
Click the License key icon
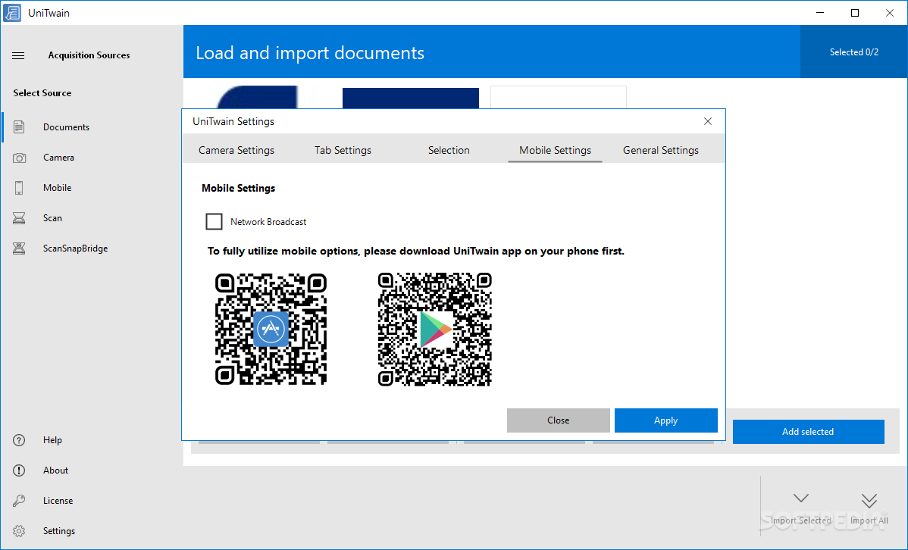pos(19,500)
